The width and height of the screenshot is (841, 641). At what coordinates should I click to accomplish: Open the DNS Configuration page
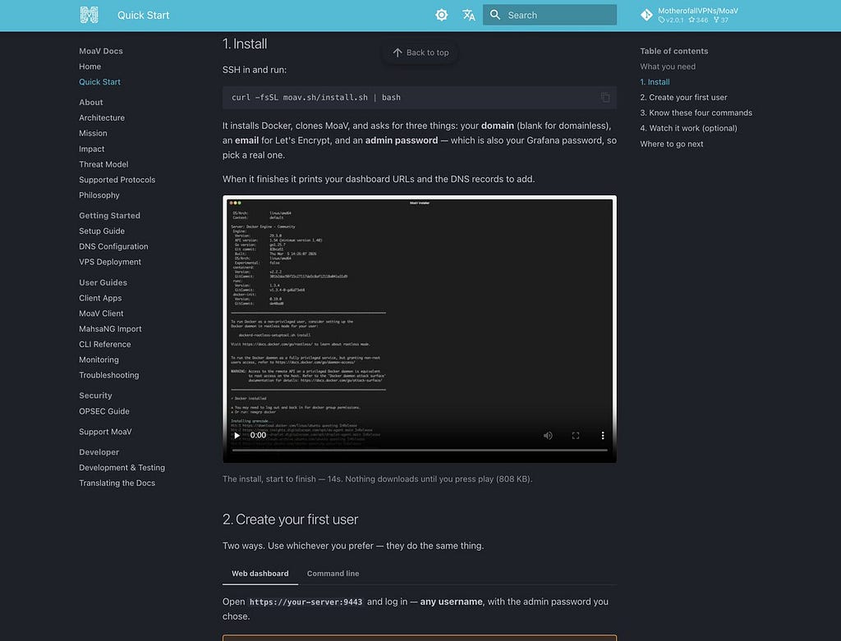pyautogui.click(x=113, y=246)
